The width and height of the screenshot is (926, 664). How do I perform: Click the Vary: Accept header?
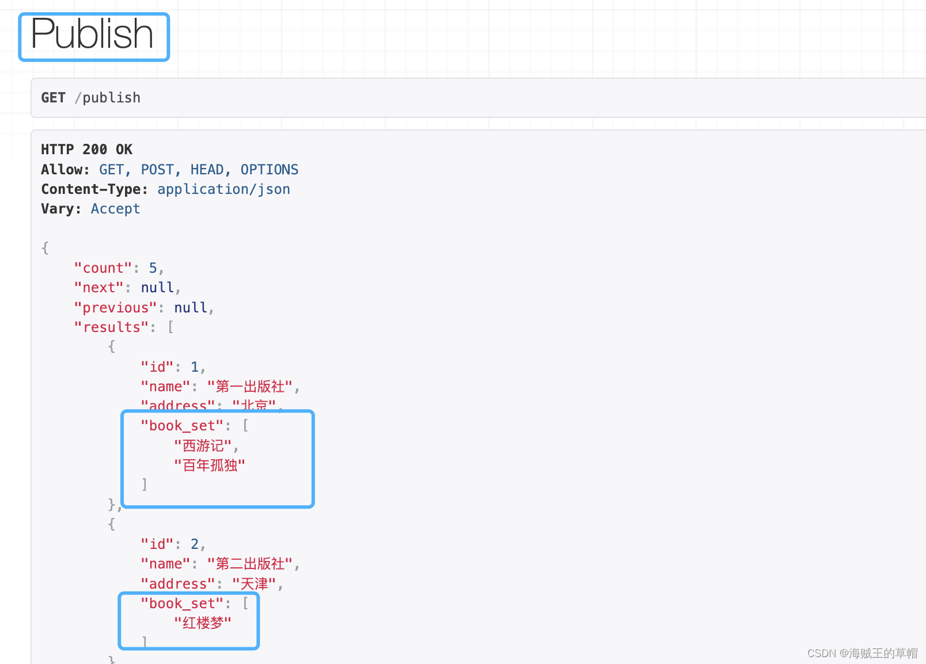(x=90, y=209)
